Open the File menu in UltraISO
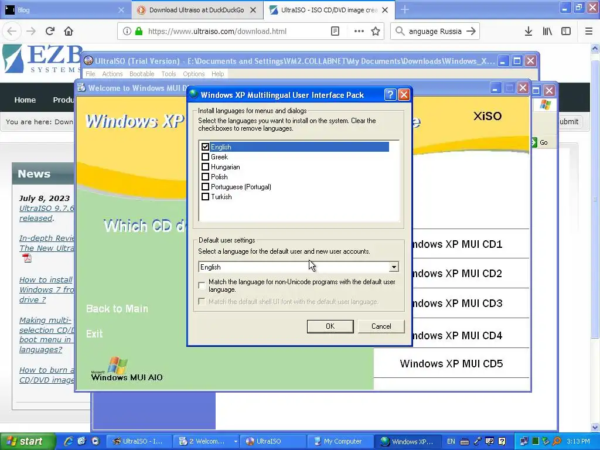Screen dimensions: 600x450 (x=90, y=74)
